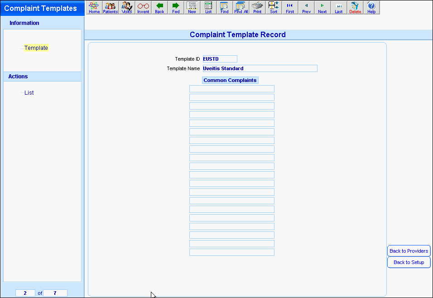The width and height of the screenshot is (433, 298).
Task: Click the Common Complaints header label
Action: pos(230,80)
